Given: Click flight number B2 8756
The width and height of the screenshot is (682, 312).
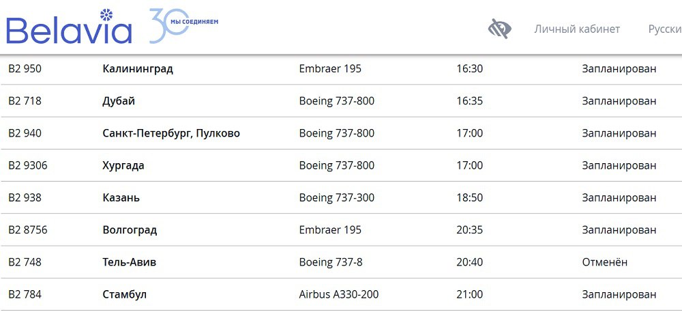Looking at the screenshot, I should 28,230.
